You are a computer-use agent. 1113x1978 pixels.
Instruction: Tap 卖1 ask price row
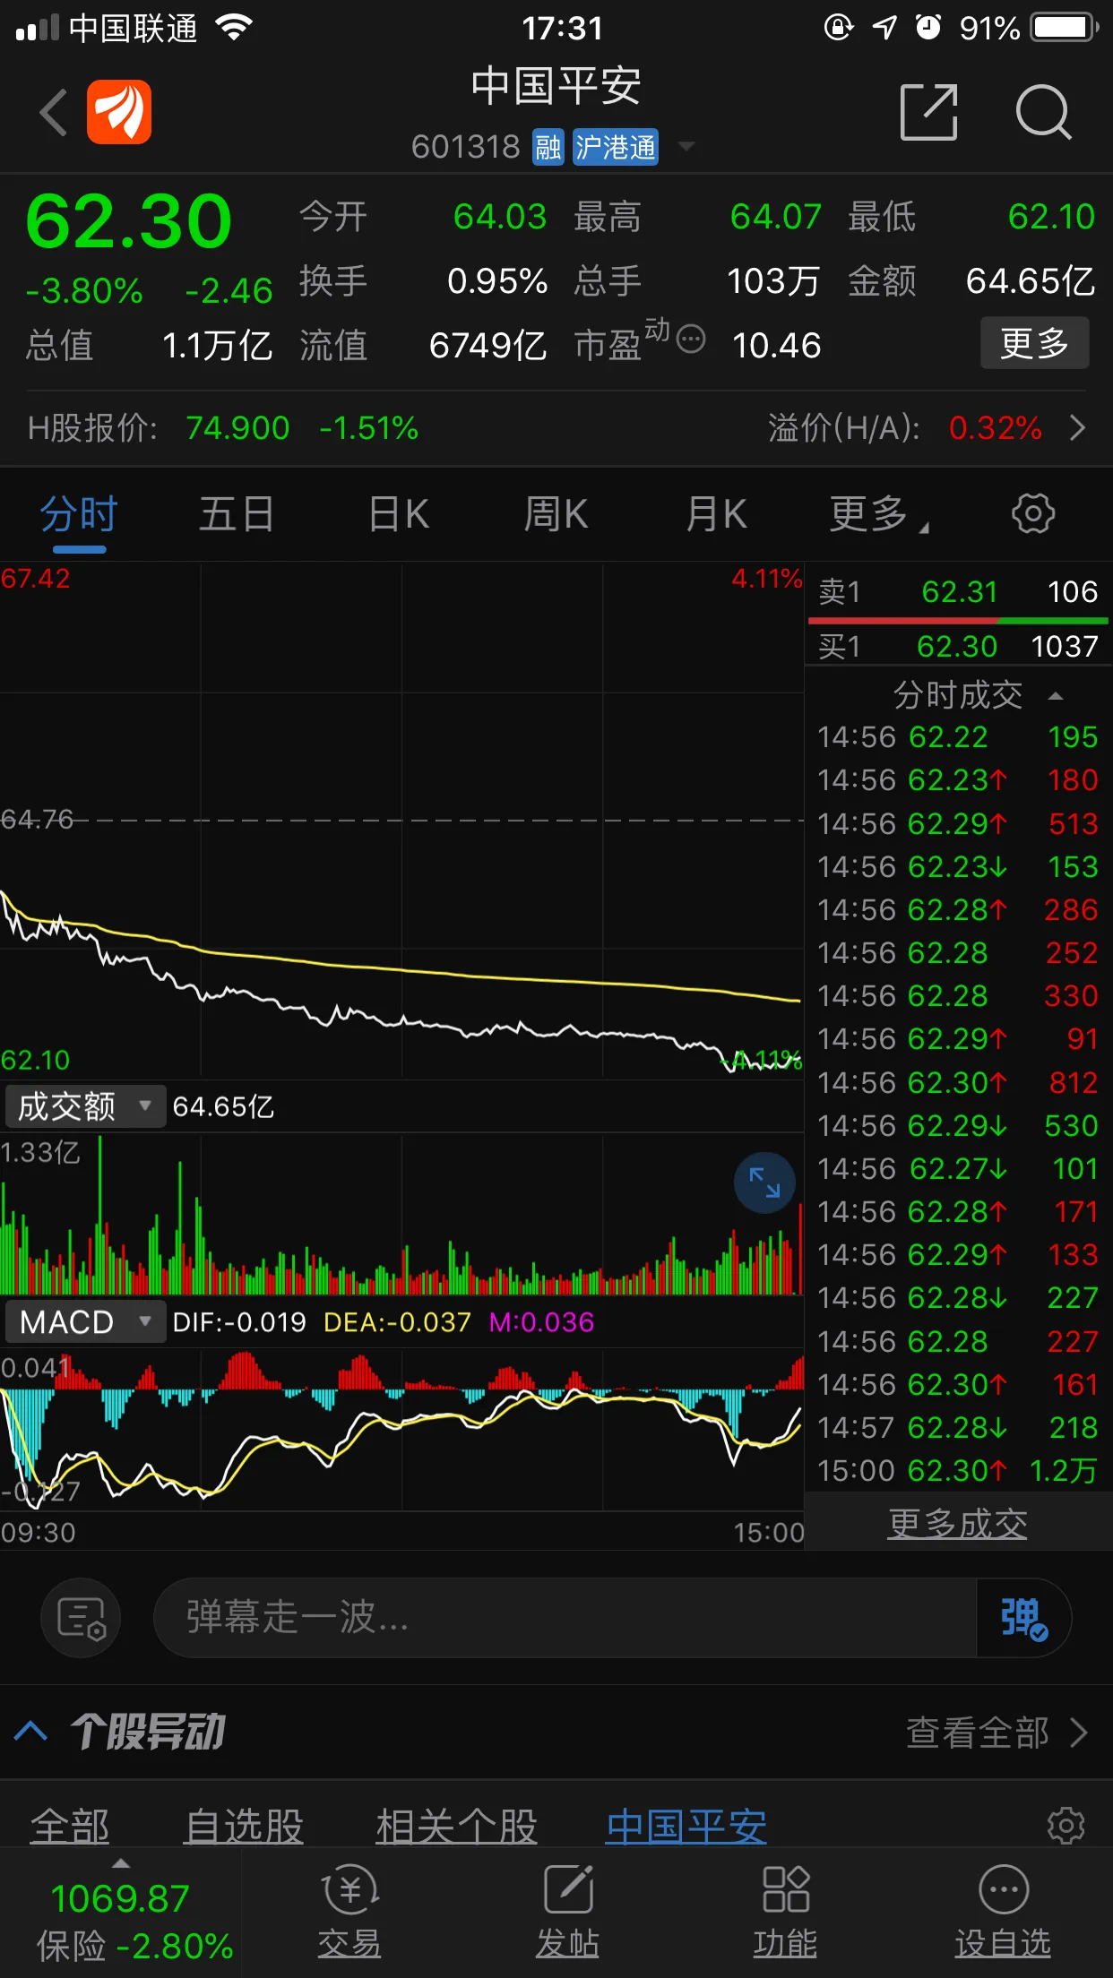[x=959, y=592]
